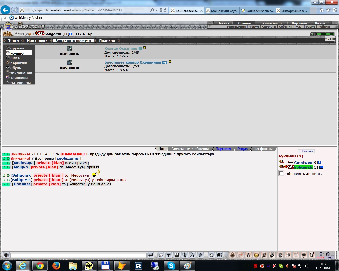Image resolution: width=339 pixels, height=271 pixels.
Task: Click the speaking head icon left of chat input
Action: pyautogui.click(x=6, y=255)
